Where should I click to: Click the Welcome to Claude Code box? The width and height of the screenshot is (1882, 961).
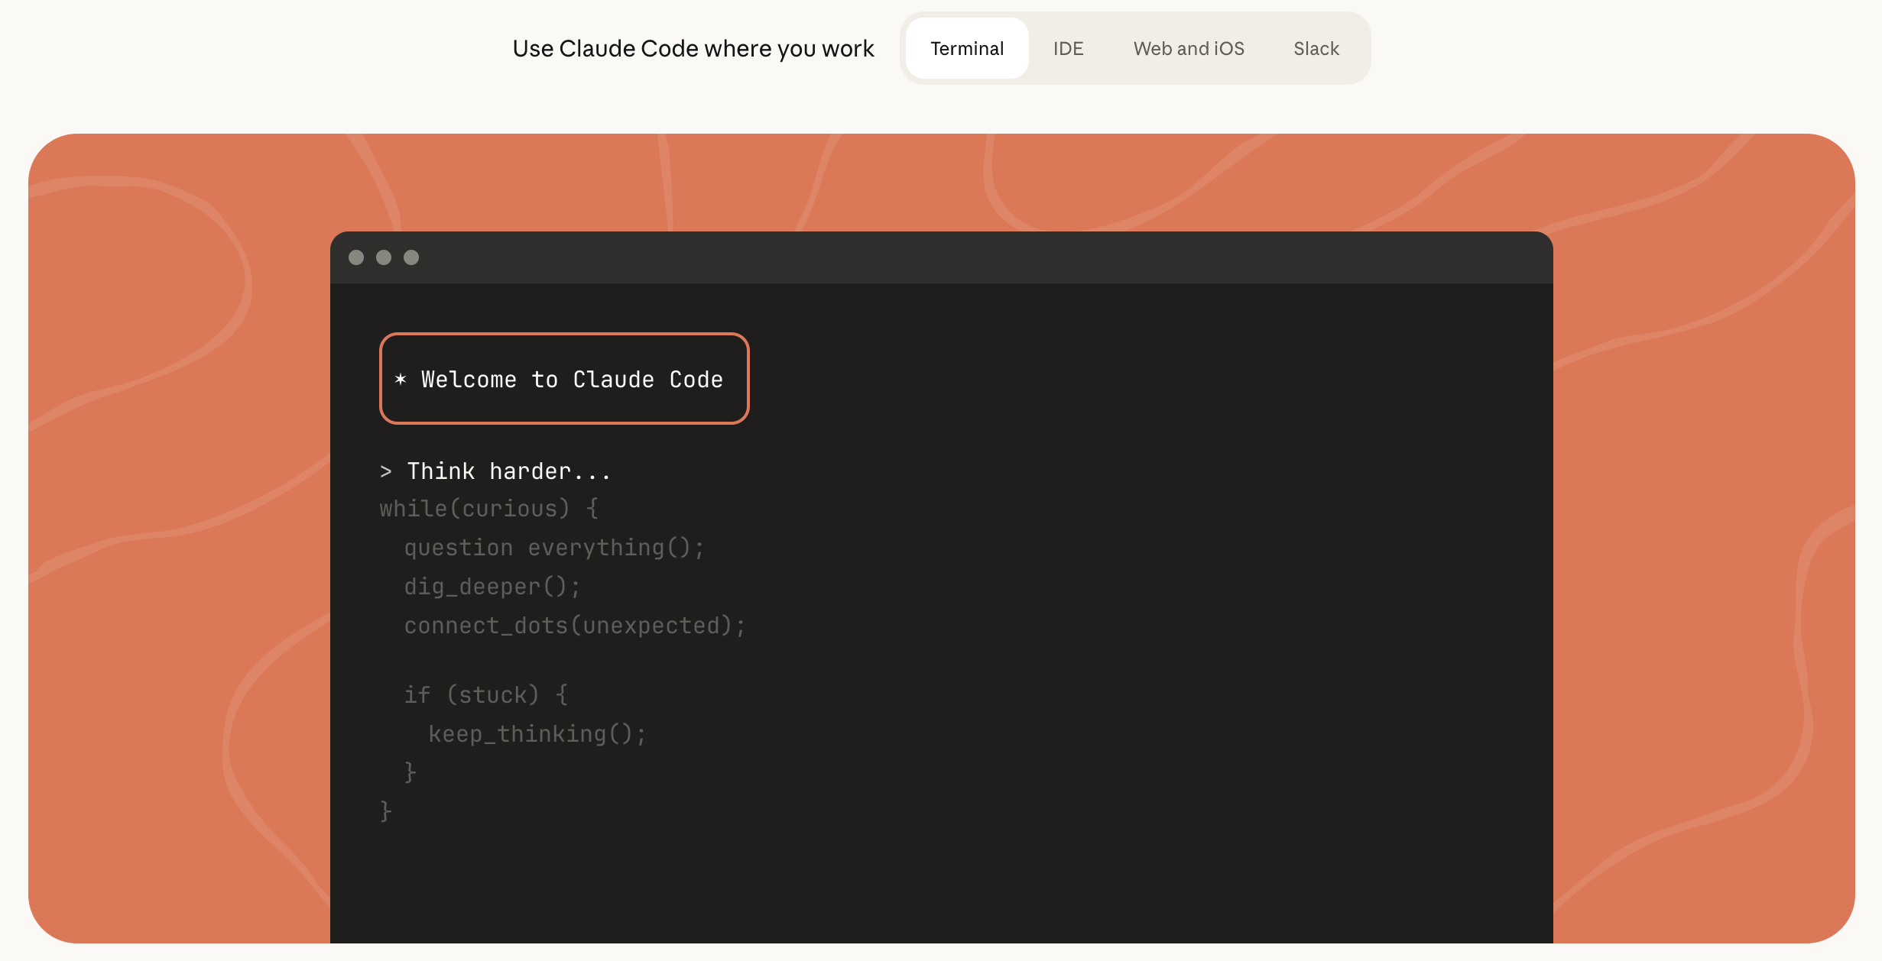564,378
